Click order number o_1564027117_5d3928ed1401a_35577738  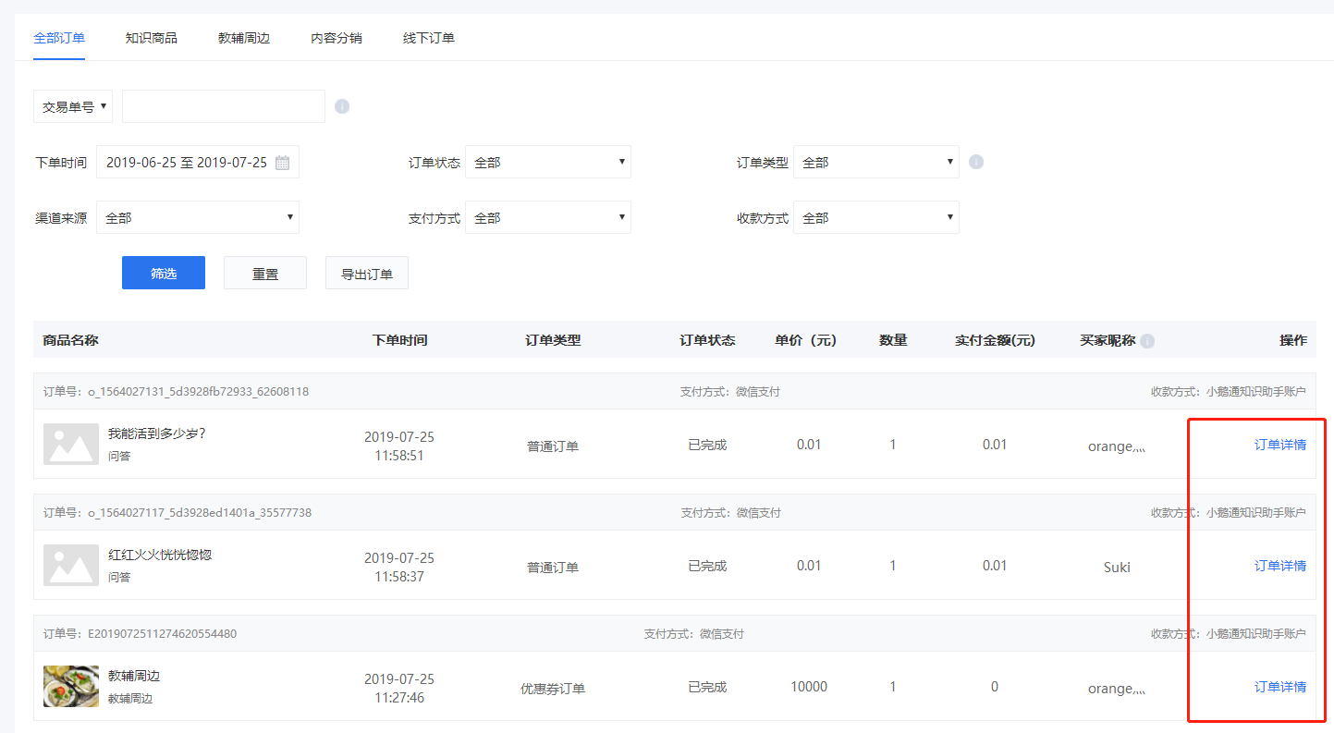[x=200, y=513]
